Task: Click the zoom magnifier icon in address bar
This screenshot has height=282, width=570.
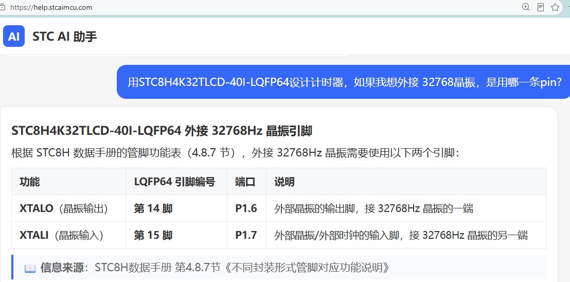Action: [526, 7]
